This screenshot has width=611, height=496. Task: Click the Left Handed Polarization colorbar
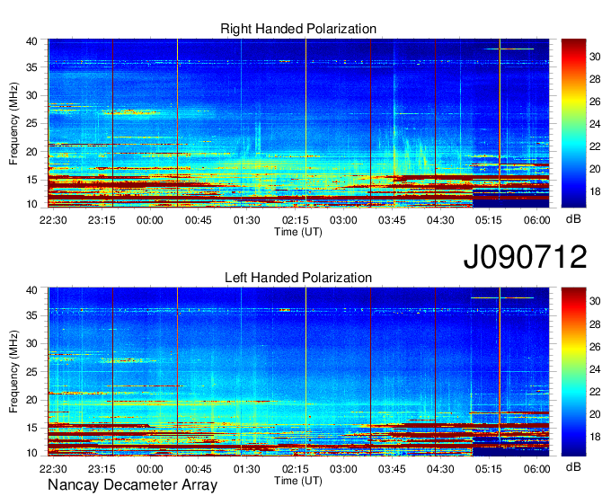573,372
